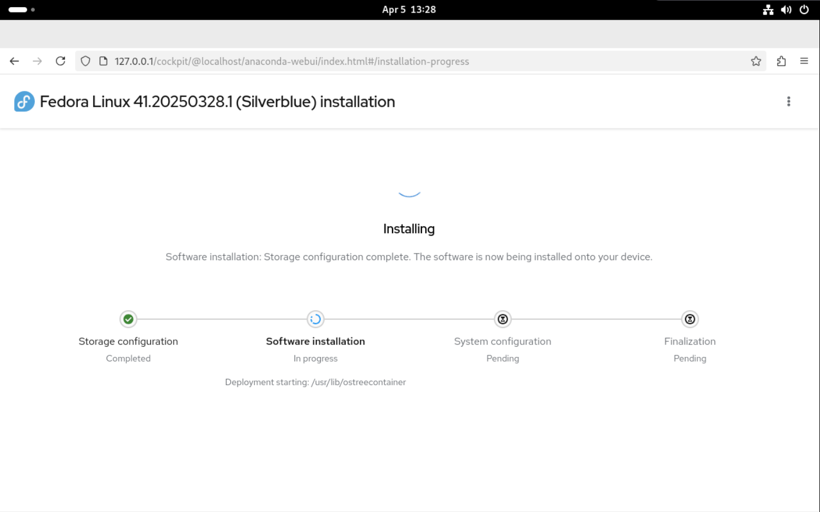Click the volume icon in top bar
The height and width of the screenshot is (512, 820).
786,10
